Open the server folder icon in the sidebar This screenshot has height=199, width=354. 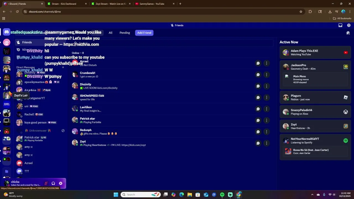click(7, 171)
